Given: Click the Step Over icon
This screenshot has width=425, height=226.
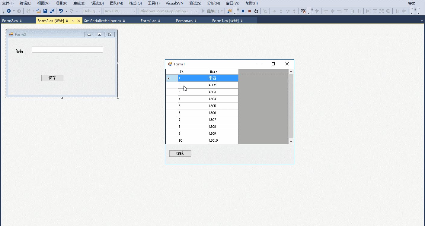Looking at the screenshot, I should (x=288, y=11).
